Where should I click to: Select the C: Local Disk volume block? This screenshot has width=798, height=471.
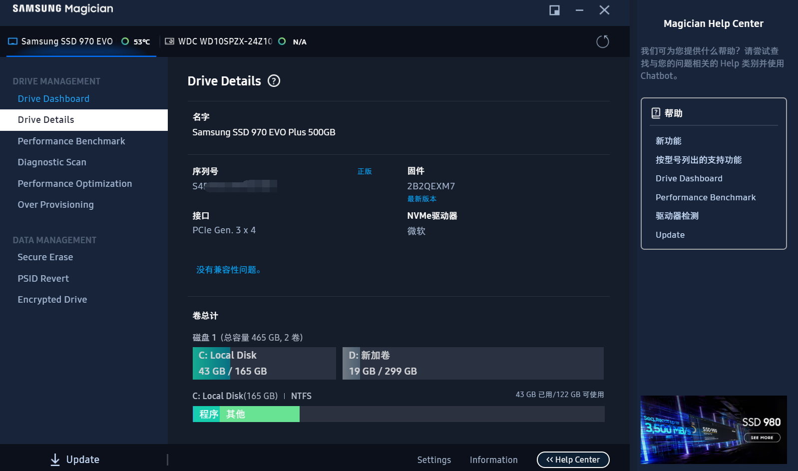(264, 363)
